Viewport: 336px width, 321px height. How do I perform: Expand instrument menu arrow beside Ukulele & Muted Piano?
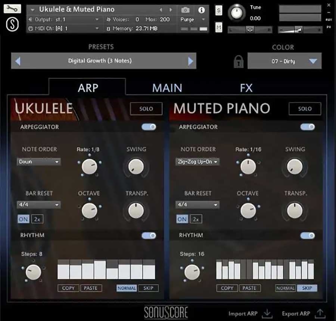point(32,10)
